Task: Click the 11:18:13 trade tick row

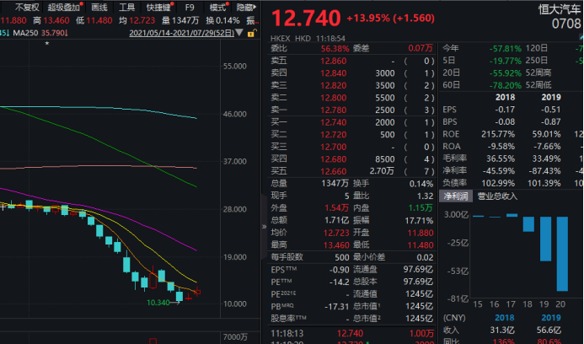Action: pos(352,333)
